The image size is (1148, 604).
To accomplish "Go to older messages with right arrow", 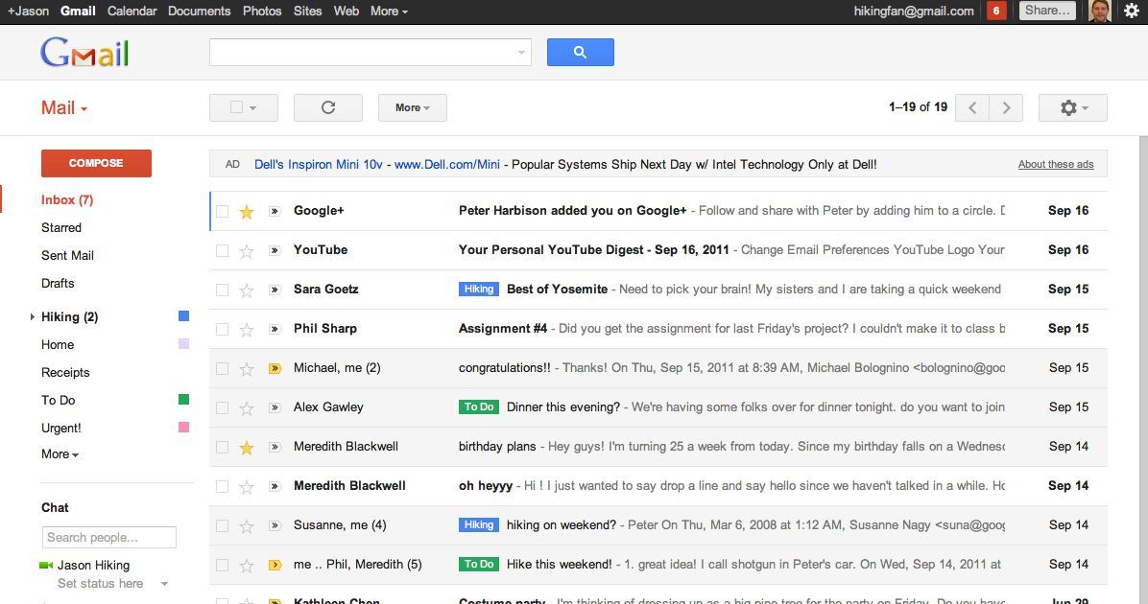I will (x=1006, y=107).
